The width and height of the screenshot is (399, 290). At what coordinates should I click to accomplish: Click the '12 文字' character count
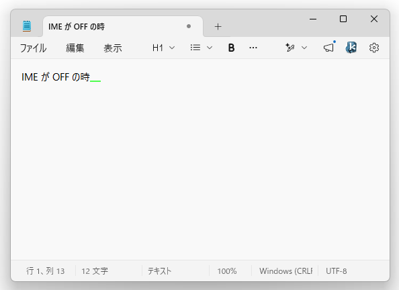[95, 271]
